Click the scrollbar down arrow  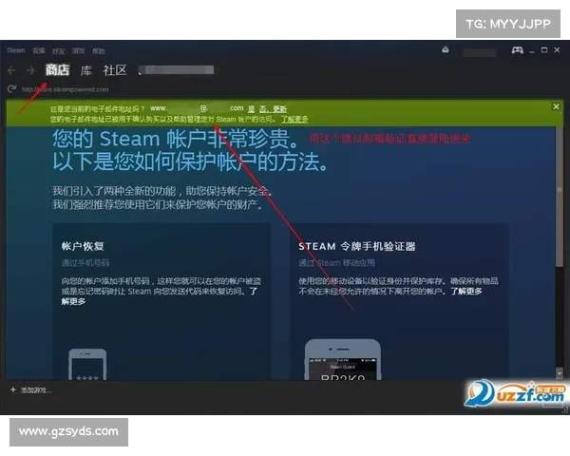click(560, 373)
